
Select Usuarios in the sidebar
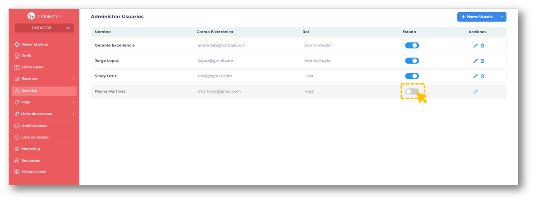44,91
